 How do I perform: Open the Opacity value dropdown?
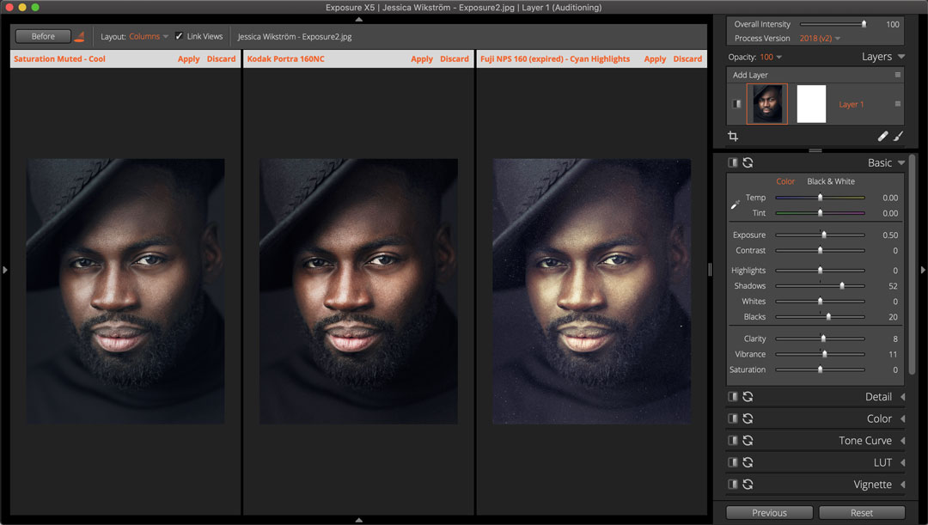[x=771, y=58]
